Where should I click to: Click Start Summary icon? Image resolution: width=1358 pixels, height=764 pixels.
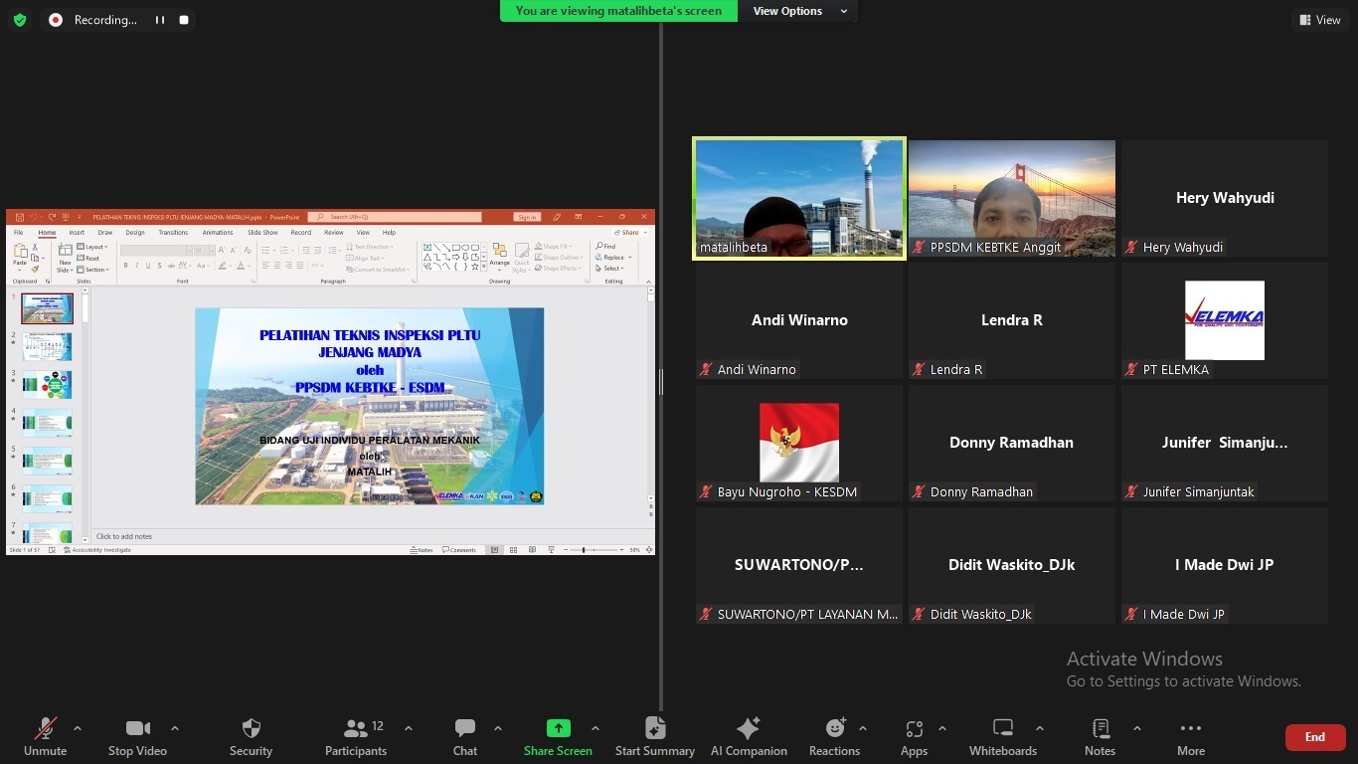click(654, 728)
